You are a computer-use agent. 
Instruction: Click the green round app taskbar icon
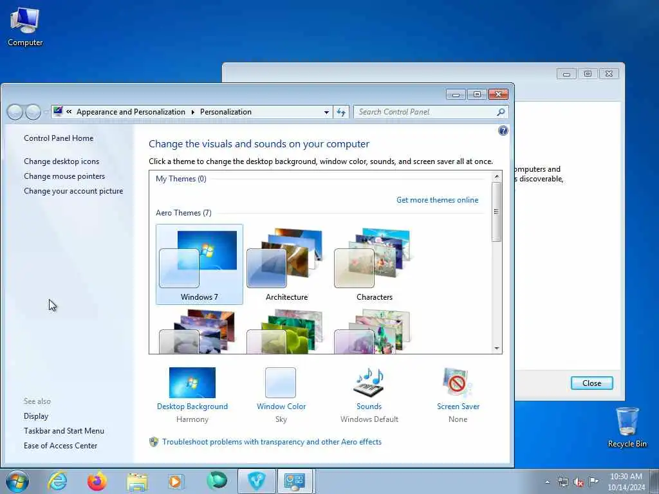pos(217,480)
